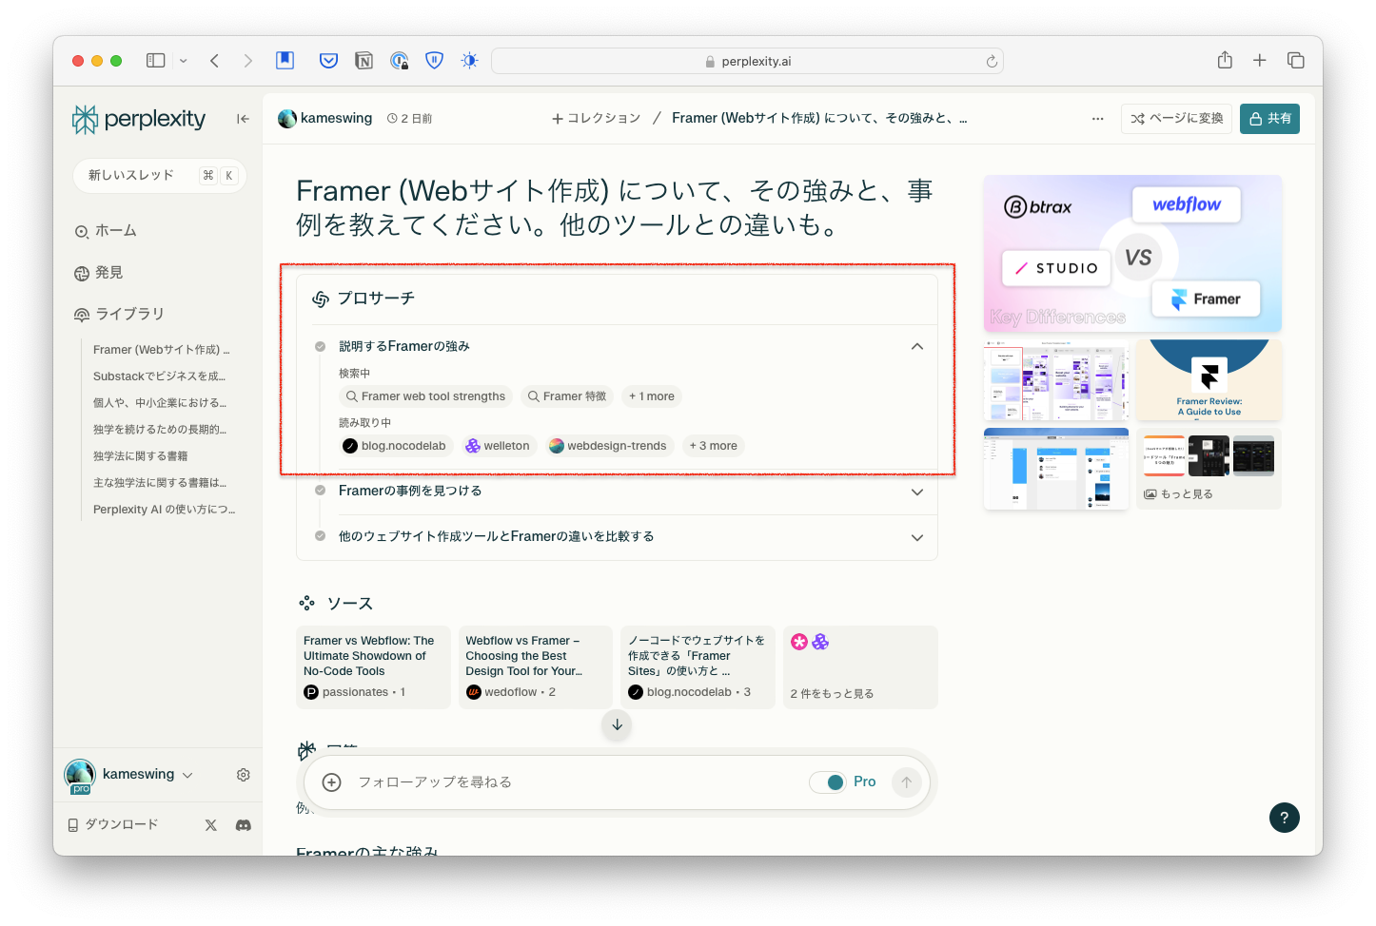Open library thread 'Perplexity AI の使い方につ...'
The width and height of the screenshot is (1376, 926).
click(164, 510)
